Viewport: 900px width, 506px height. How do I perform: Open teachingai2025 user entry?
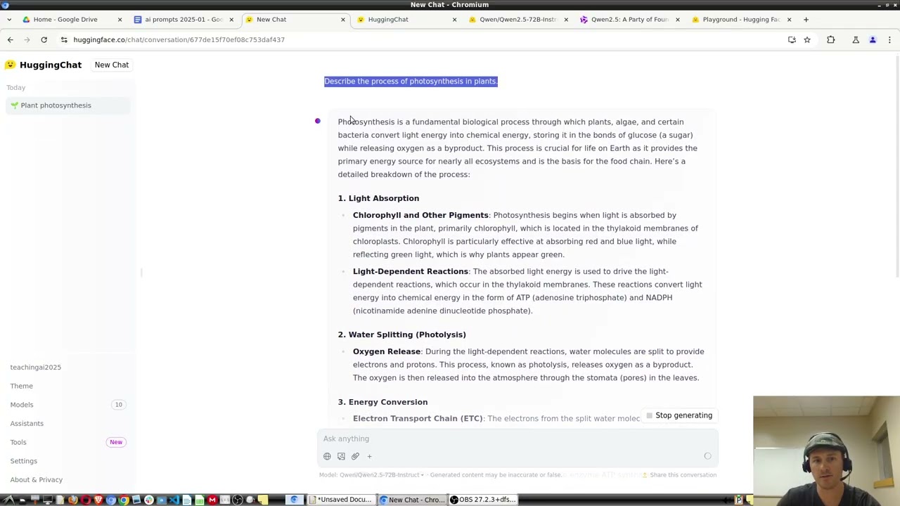coord(36,367)
